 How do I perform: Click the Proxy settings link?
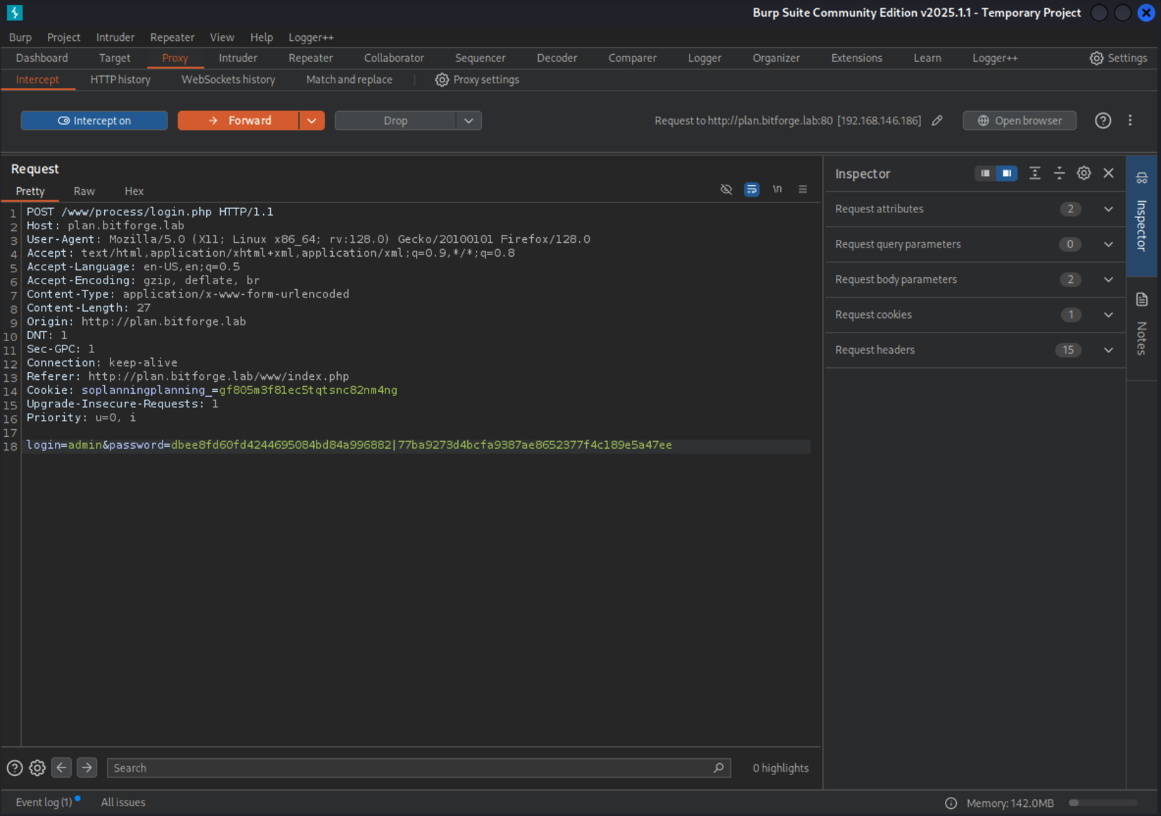click(x=477, y=79)
